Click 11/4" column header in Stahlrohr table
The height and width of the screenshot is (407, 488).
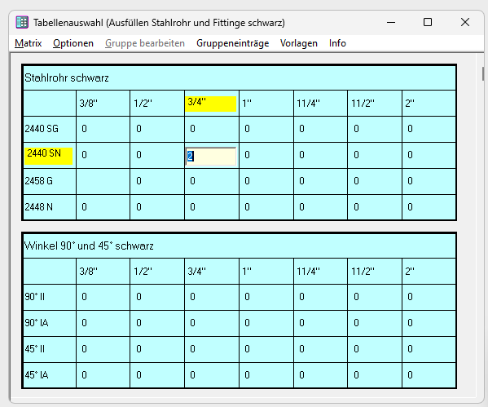click(320, 103)
